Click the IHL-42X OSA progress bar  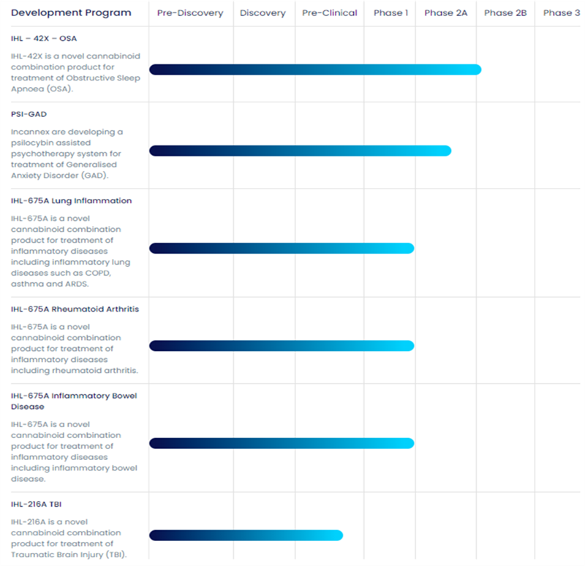[315, 69]
